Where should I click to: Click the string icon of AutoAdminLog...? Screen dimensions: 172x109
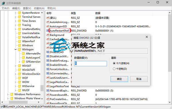pyautogui.click(x=48, y=22)
